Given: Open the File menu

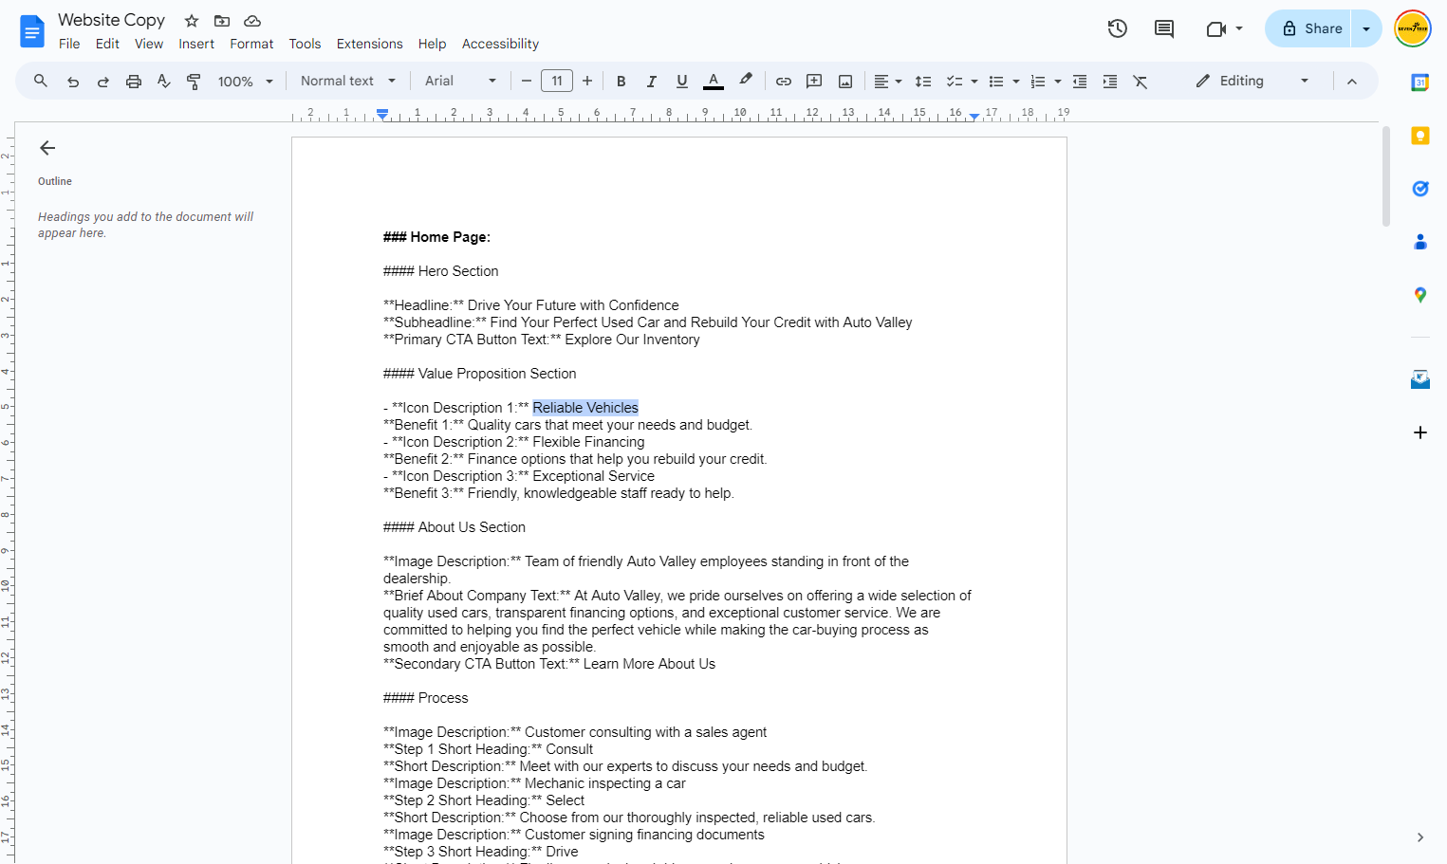Looking at the screenshot, I should tap(69, 44).
